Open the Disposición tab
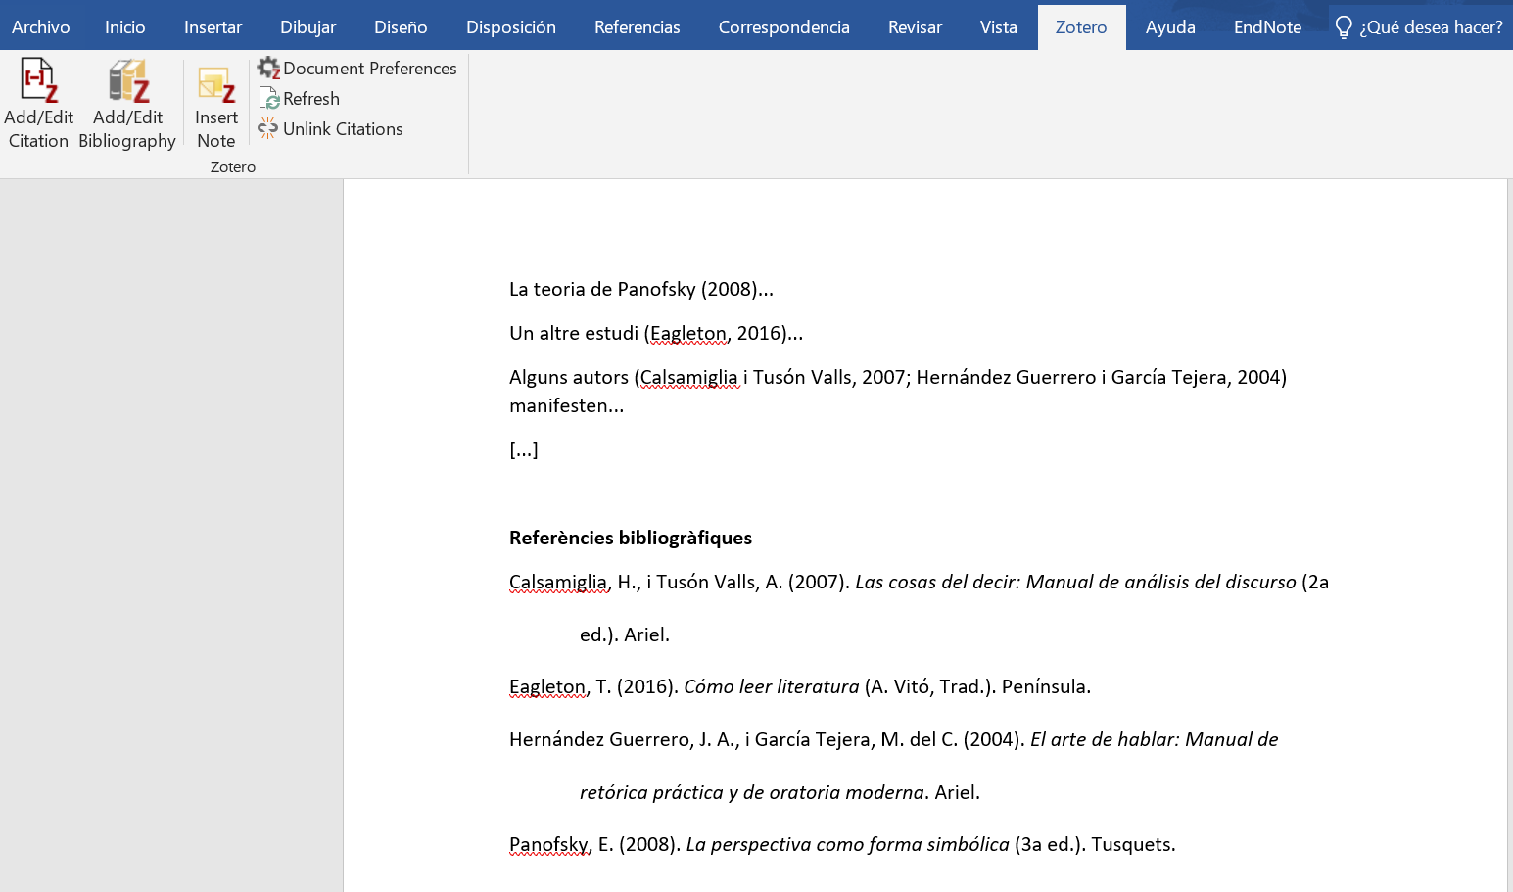Viewport: 1513px width, 892px height. click(511, 27)
